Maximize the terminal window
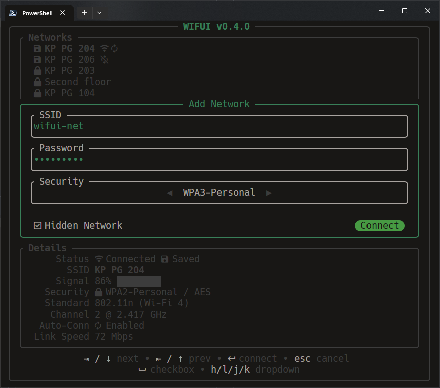 405,11
